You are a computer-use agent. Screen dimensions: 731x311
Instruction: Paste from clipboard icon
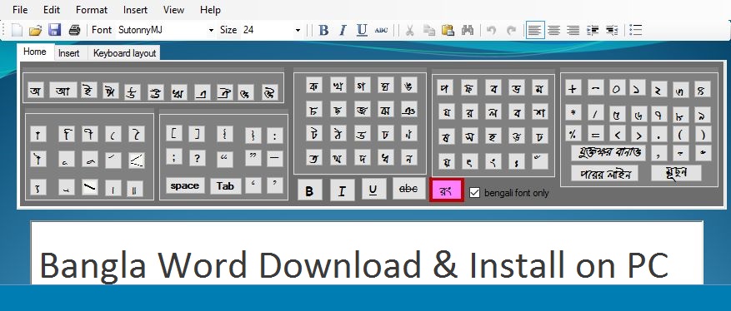point(448,31)
